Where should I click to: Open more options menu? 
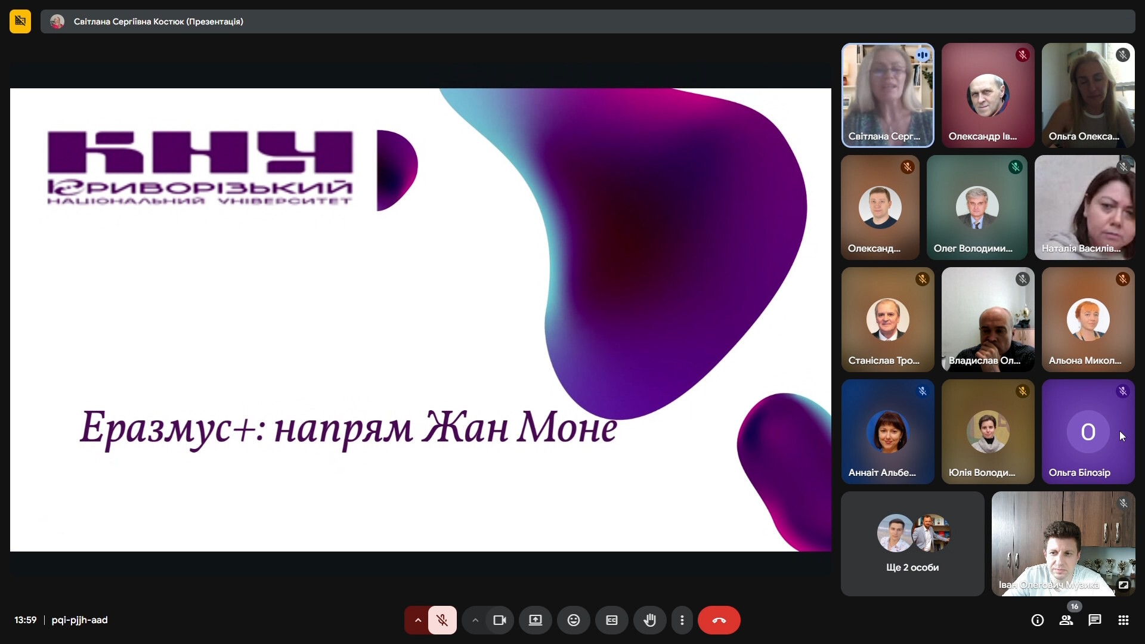(682, 620)
